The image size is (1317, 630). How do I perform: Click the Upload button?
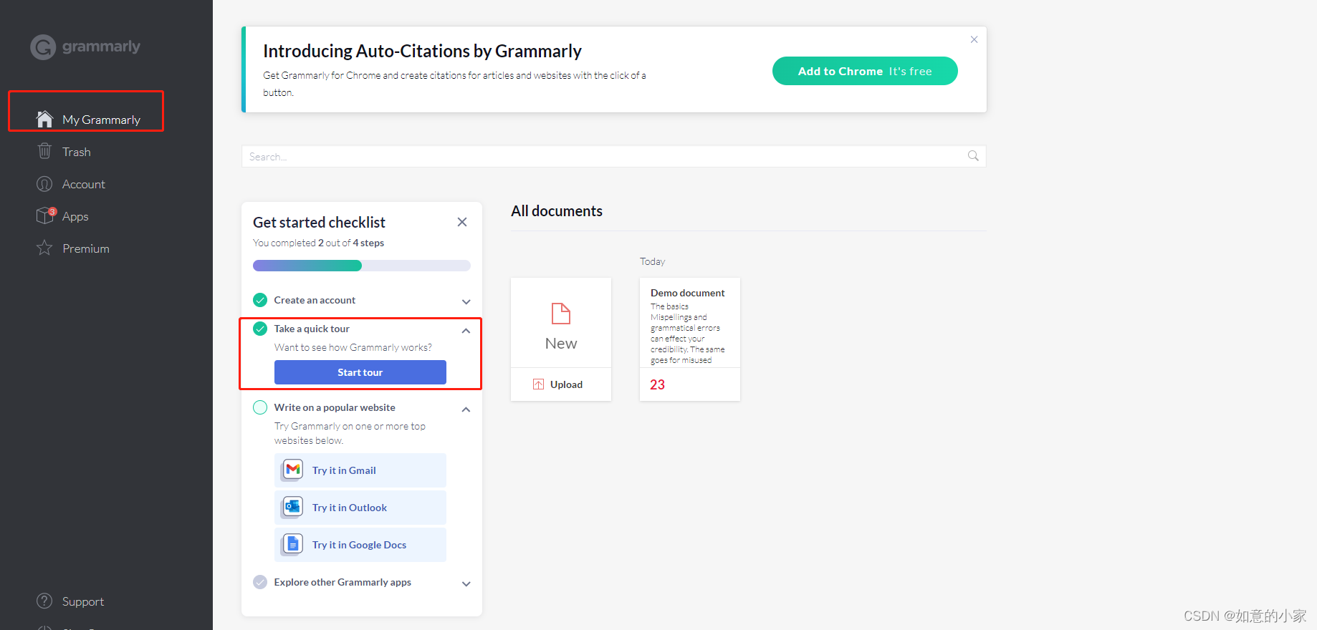[x=560, y=384]
